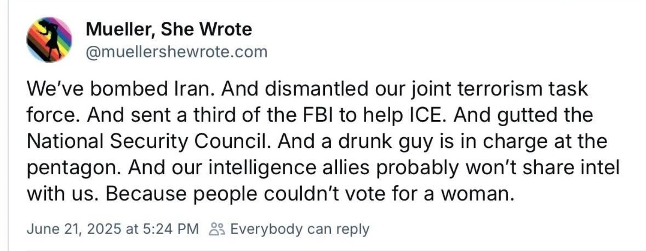The height and width of the screenshot is (251, 646).
Task: Open the Mueller, She Wrote rainbow avatar
Action: [x=49, y=40]
